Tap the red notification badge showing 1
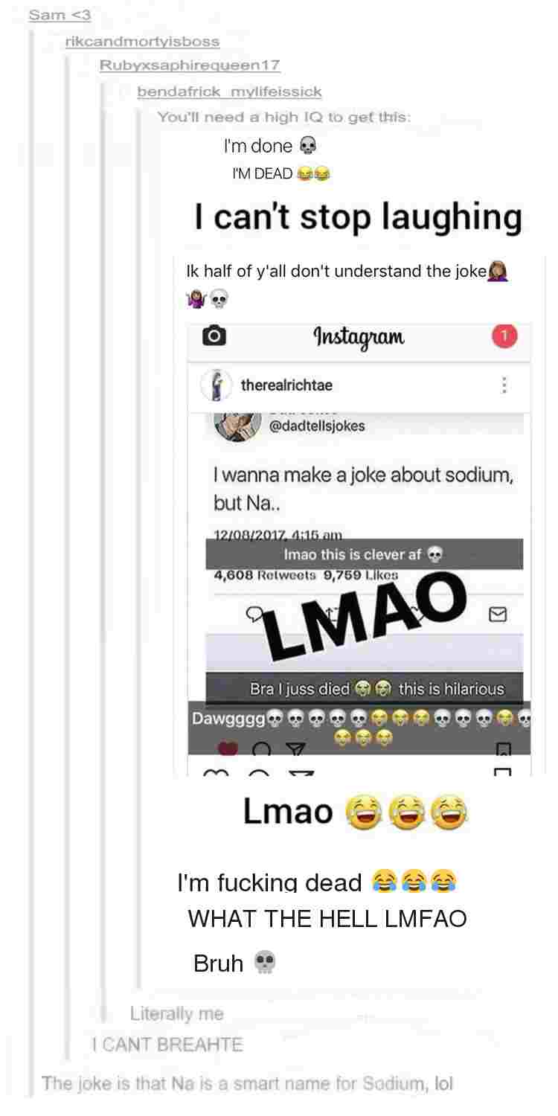The width and height of the screenshot is (558, 1116). (x=504, y=336)
